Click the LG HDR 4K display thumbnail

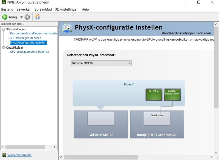pyautogui.click(x=154, y=94)
